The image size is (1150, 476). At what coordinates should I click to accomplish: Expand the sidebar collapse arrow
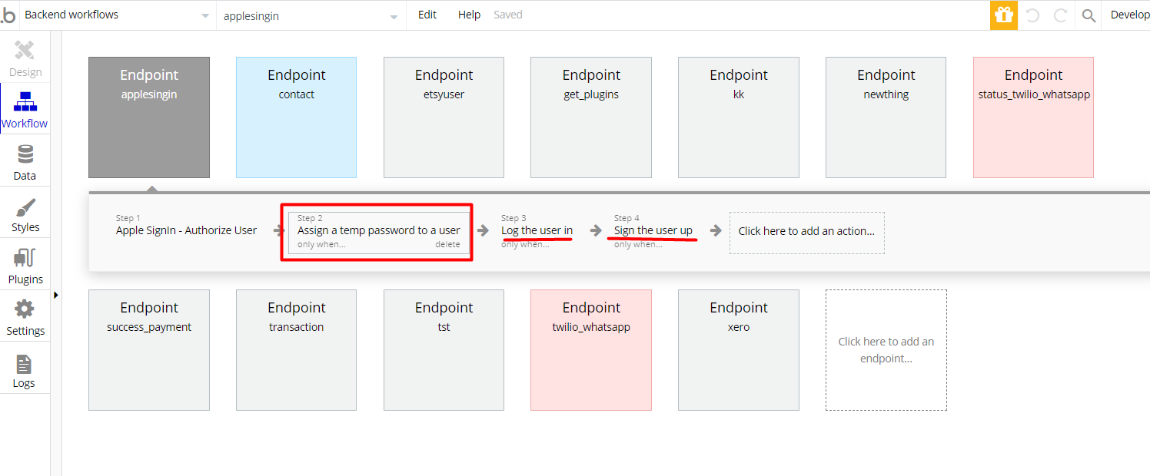[x=56, y=295]
